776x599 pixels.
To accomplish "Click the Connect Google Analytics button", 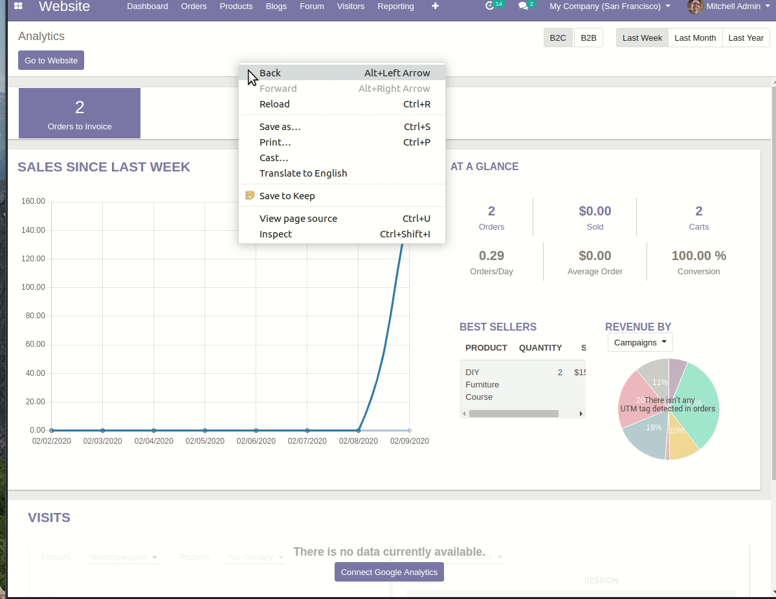I will coord(389,572).
